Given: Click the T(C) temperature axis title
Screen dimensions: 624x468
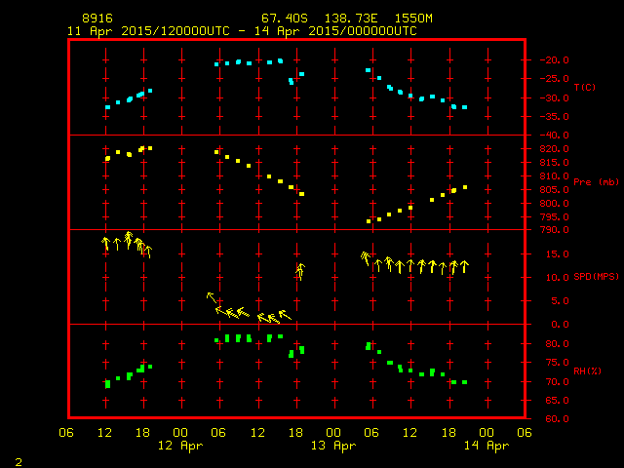Looking at the screenshot, I should pos(585,87).
